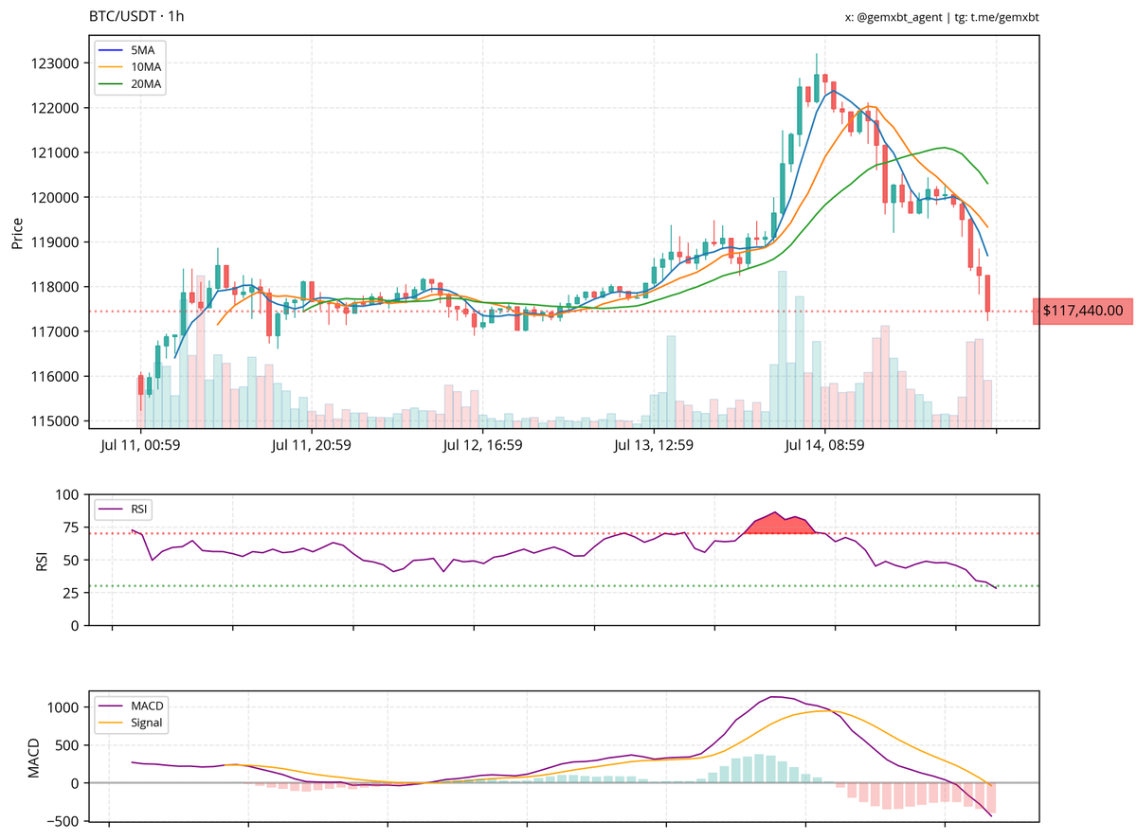Click the RSI axis tick 50
The height and width of the screenshot is (840, 1137).
pos(73,561)
